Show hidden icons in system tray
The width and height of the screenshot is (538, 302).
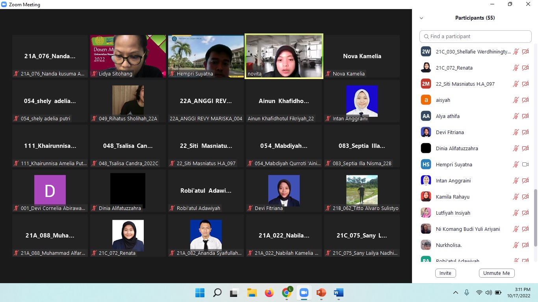456,293
